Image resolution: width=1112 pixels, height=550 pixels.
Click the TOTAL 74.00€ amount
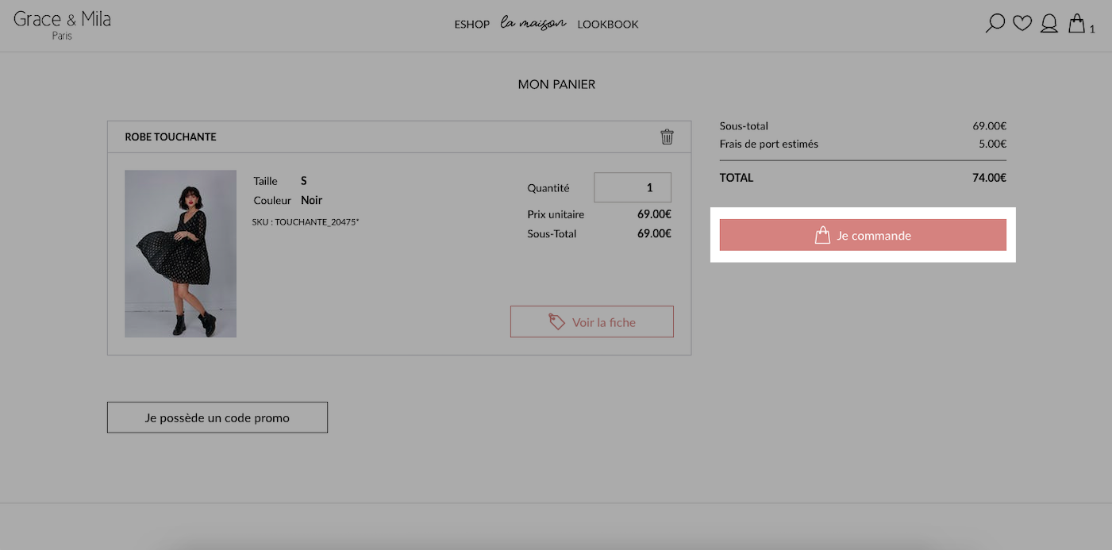(989, 178)
